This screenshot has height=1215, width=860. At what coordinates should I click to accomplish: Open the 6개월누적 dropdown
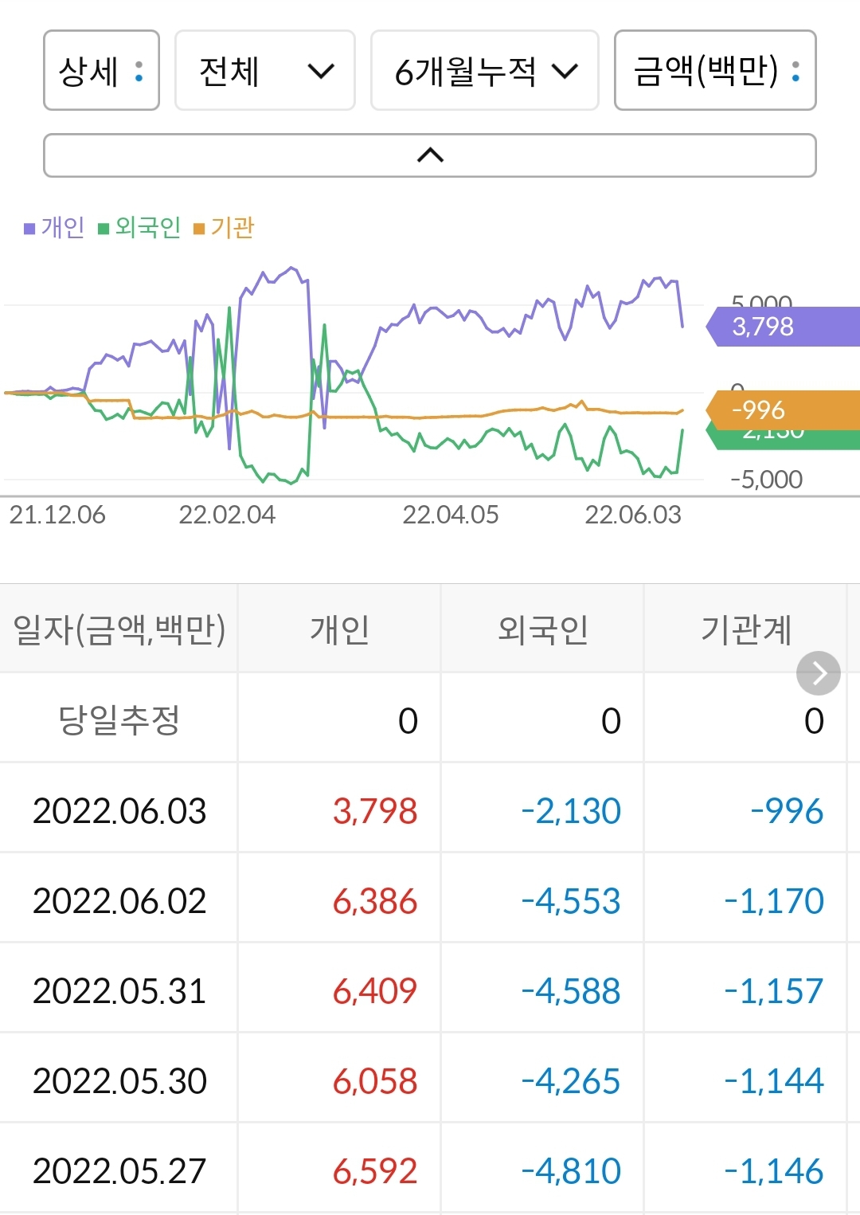(484, 70)
